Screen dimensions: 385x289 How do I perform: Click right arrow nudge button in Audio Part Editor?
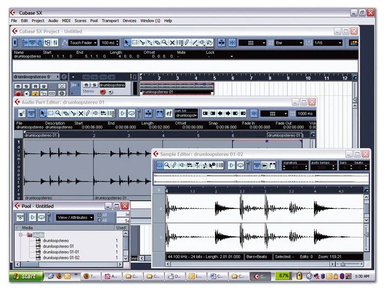click(x=228, y=114)
